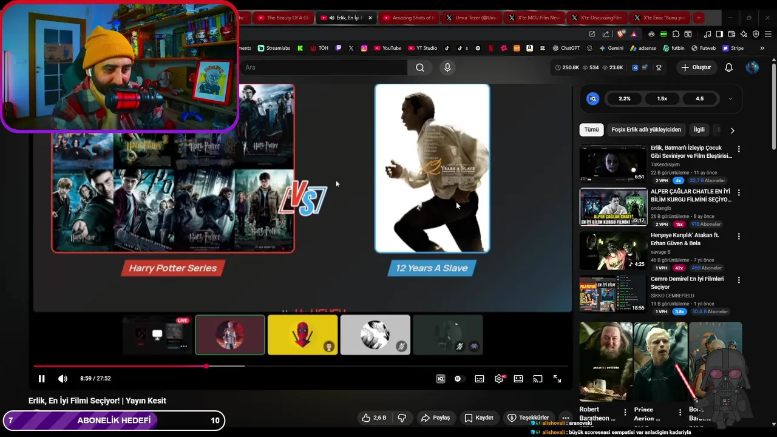The width and height of the screenshot is (777, 437).
Task: Switch to The Beauty Of A browser tab
Action: [x=282, y=18]
